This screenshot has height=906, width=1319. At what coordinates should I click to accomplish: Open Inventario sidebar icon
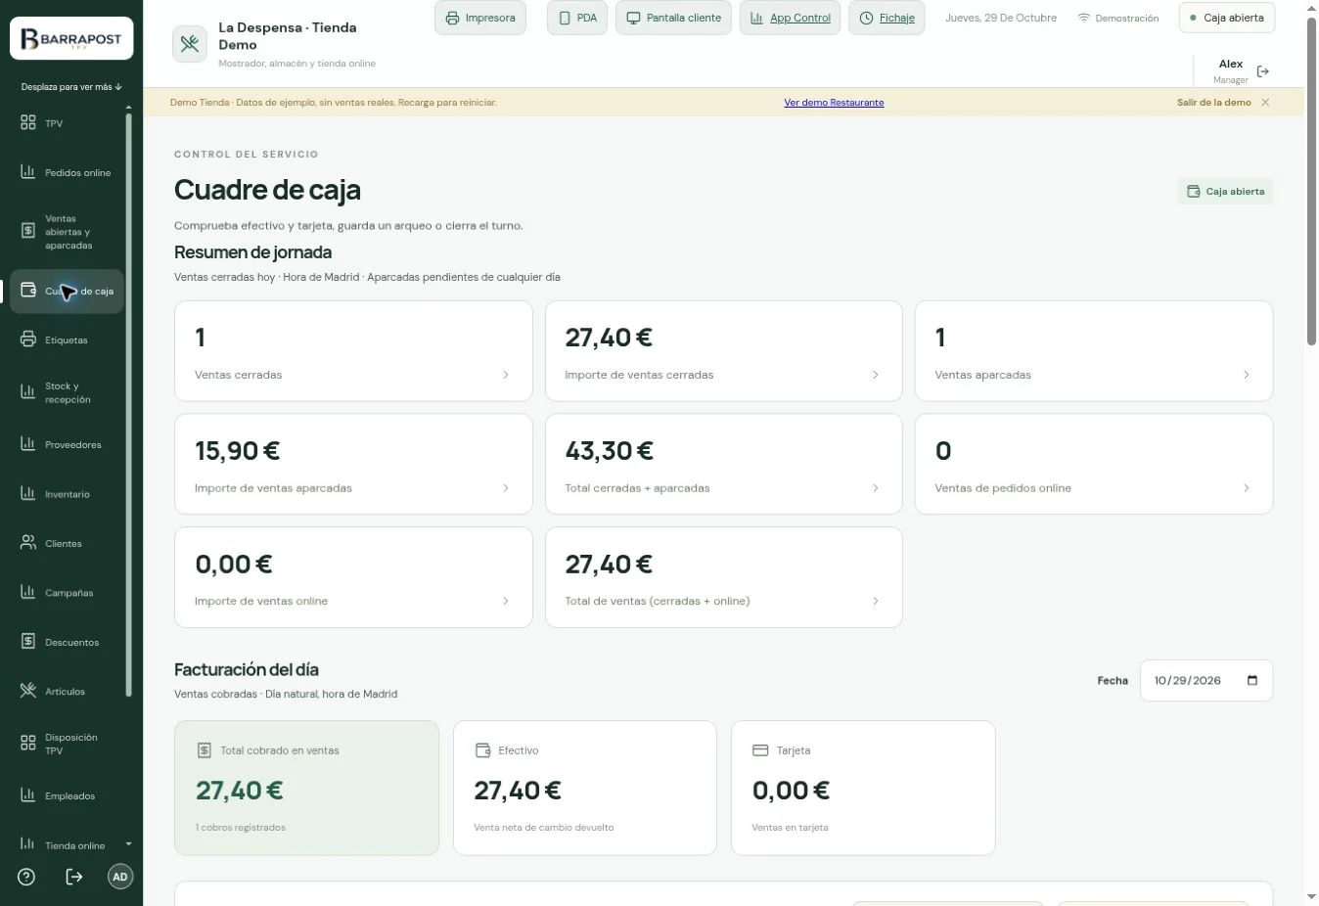click(x=28, y=494)
